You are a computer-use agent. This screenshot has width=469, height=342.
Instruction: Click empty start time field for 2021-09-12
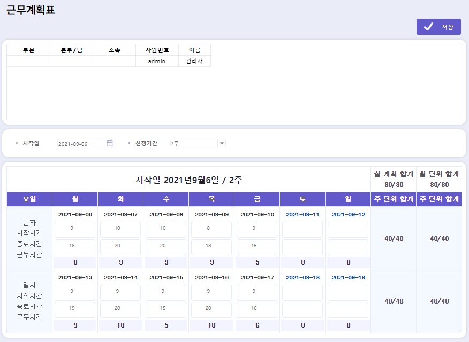point(348,229)
